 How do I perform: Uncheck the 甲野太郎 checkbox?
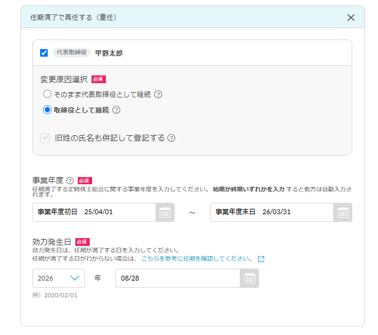pyautogui.click(x=44, y=53)
